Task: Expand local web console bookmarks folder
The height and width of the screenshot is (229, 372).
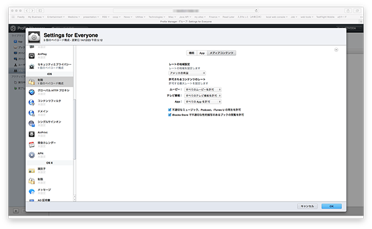Action: click(277, 17)
